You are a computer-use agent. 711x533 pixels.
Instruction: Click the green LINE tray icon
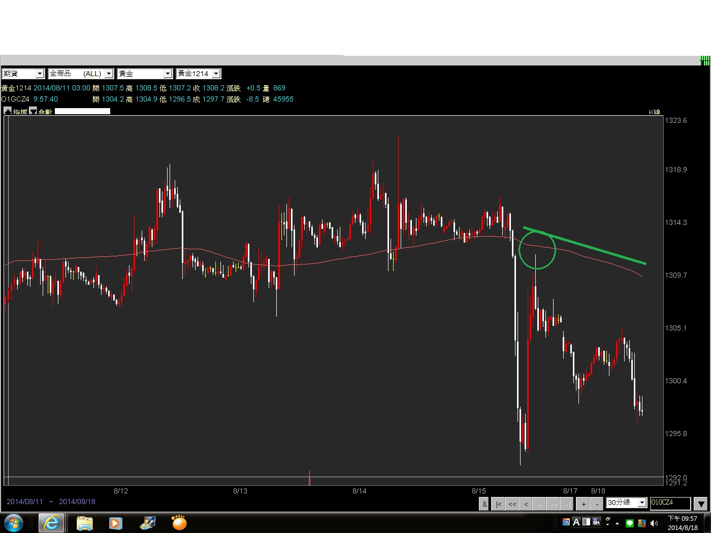click(x=630, y=523)
